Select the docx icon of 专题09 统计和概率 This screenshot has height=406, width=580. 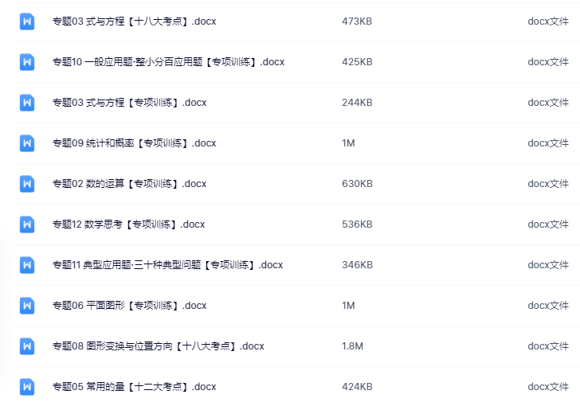pyautogui.click(x=27, y=143)
